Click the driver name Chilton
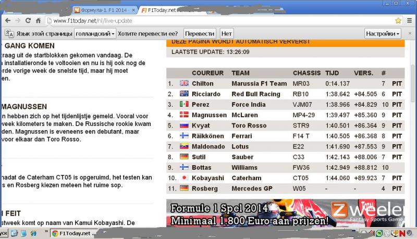The height and width of the screenshot is (239, 417). coord(203,83)
